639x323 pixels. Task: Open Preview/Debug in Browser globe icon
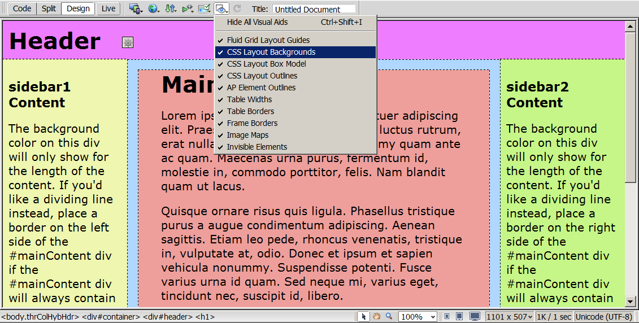(x=153, y=8)
